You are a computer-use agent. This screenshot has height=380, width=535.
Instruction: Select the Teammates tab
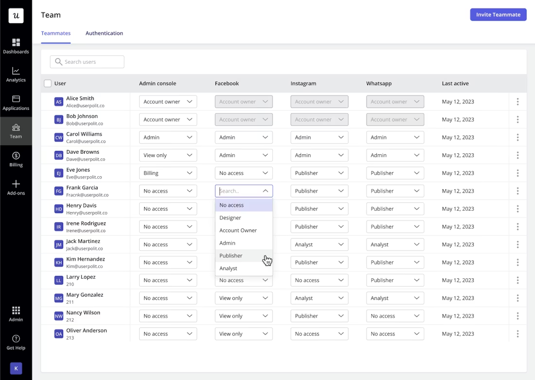(x=55, y=33)
